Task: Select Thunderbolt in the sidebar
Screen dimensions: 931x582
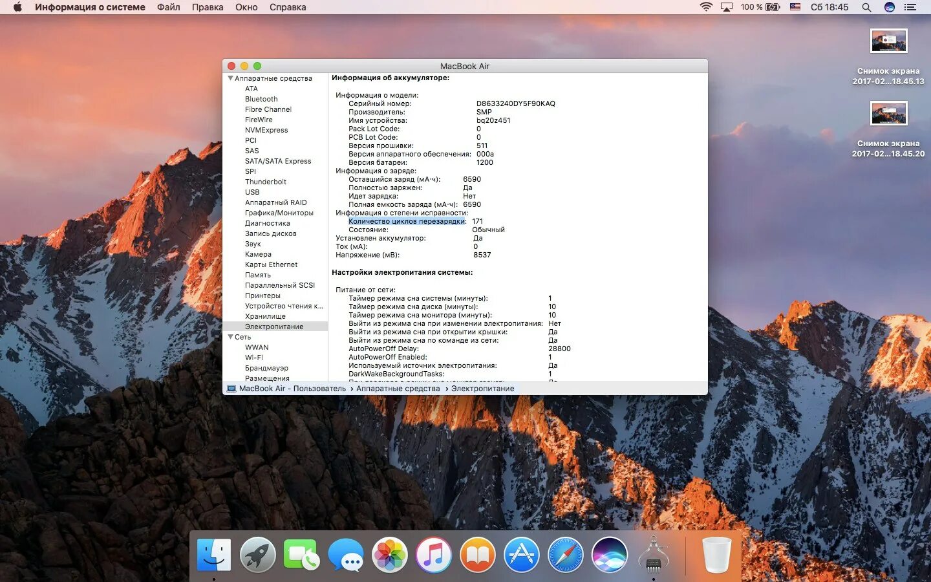Action: tap(266, 182)
